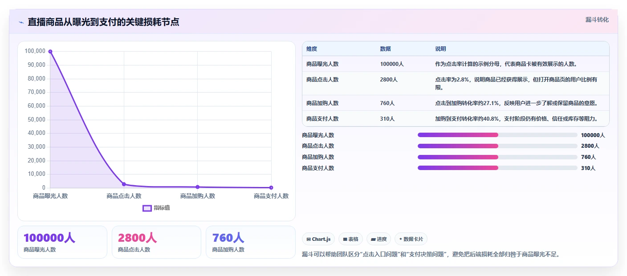Click 商品支付人数 in the table's first column
The width and height of the screenshot is (627, 276).
tap(322, 119)
